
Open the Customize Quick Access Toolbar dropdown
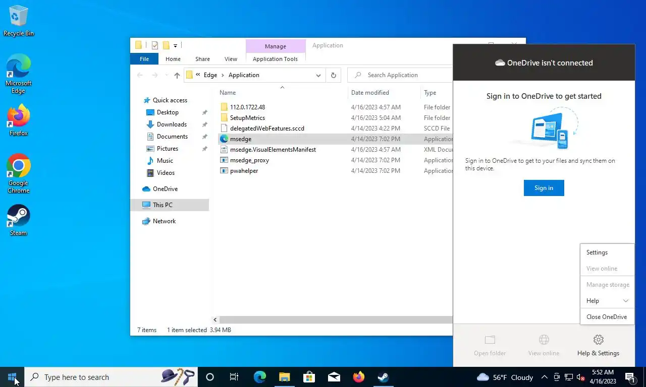(x=175, y=46)
